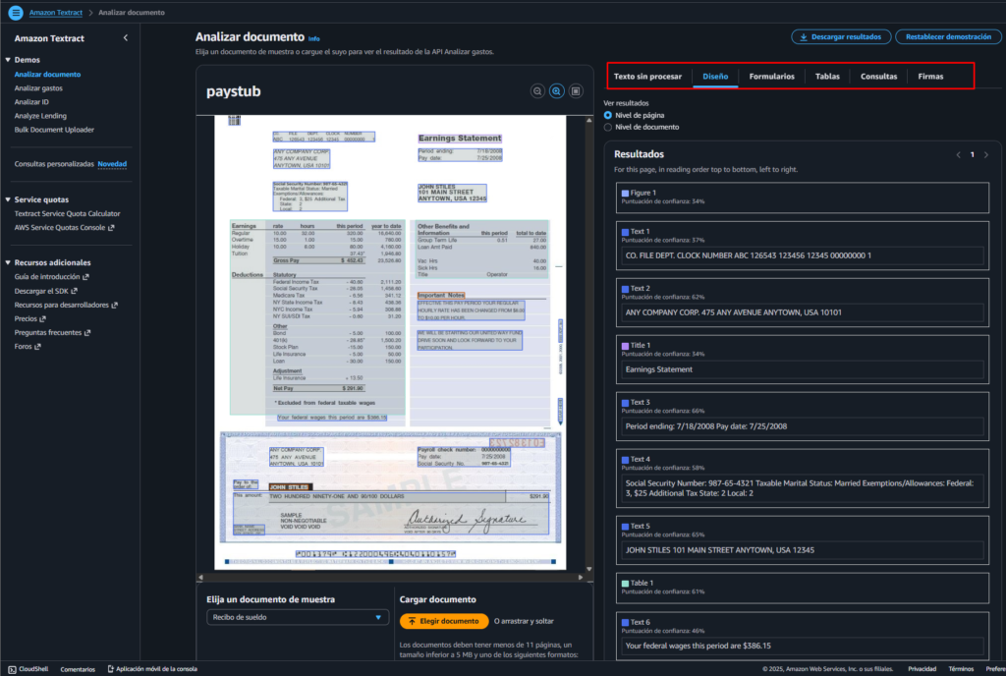This screenshot has height=676, width=1006.
Task: Collapse the Demos section in sidebar
Action: coord(8,60)
